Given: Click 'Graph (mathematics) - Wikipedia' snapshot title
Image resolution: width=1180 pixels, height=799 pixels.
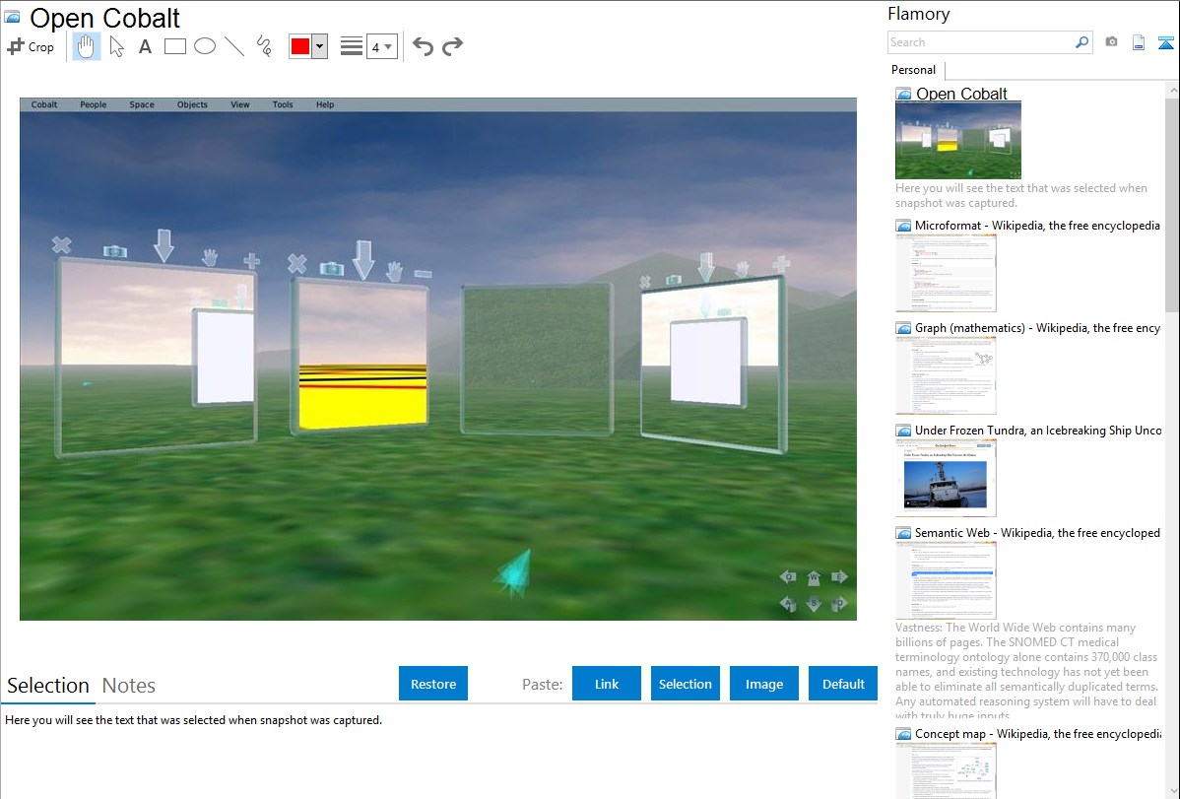Looking at the screenshot, I should coord(1037,328).
